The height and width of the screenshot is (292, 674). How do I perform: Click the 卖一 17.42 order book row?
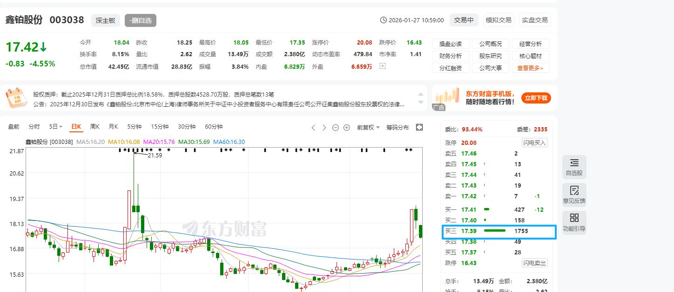pyautogui.click(x=496, y=196)
